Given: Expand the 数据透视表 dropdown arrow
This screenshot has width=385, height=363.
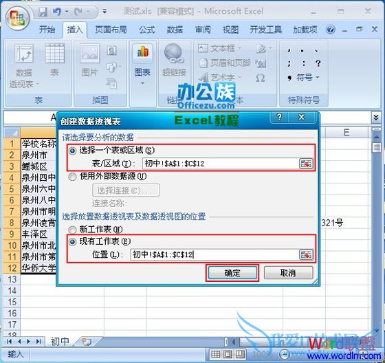Looking at the screenshot, I should point(38,85).
